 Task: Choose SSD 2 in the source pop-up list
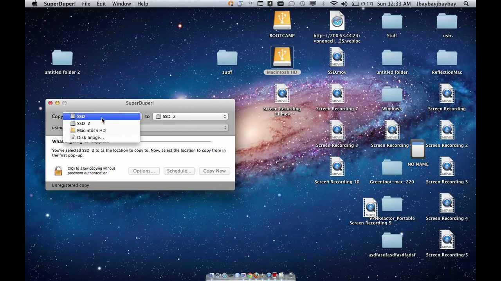[x=101, y=123]
